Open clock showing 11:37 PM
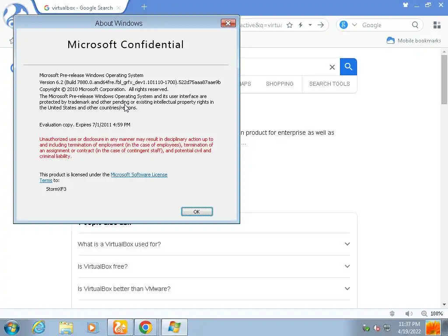This screenshot has height=336, width=448. (409, 328)
